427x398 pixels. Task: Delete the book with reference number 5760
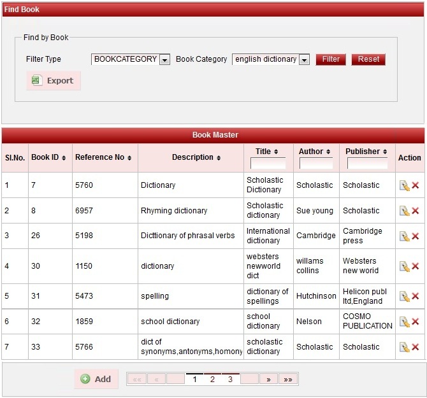click(416, 185)
